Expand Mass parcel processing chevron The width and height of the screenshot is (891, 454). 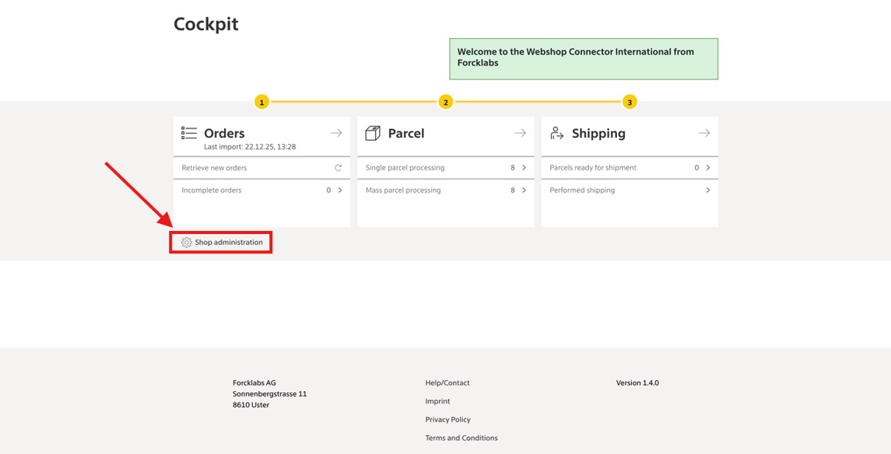pos(524,190)
